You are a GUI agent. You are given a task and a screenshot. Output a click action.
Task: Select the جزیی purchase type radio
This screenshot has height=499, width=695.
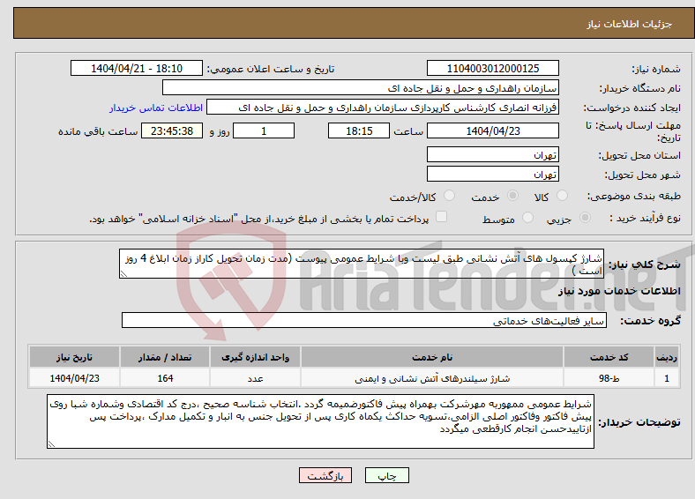coord(585,218)
